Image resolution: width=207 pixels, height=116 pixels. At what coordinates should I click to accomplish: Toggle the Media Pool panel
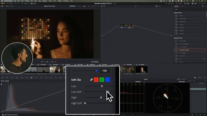(25, 4)
